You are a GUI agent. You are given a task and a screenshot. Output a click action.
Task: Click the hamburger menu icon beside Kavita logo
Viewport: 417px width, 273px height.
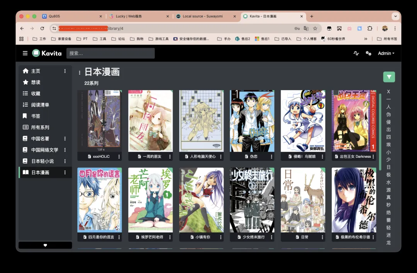click(25, 53)
